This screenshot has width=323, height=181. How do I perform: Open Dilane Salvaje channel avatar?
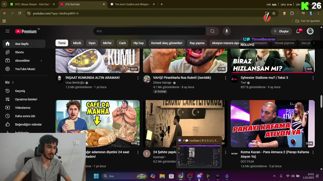click(147, 79)
